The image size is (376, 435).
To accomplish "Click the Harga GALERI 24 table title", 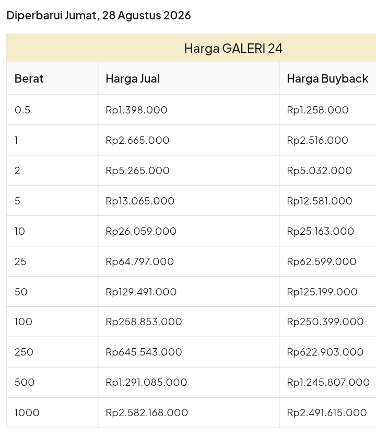I will [233, 49].
